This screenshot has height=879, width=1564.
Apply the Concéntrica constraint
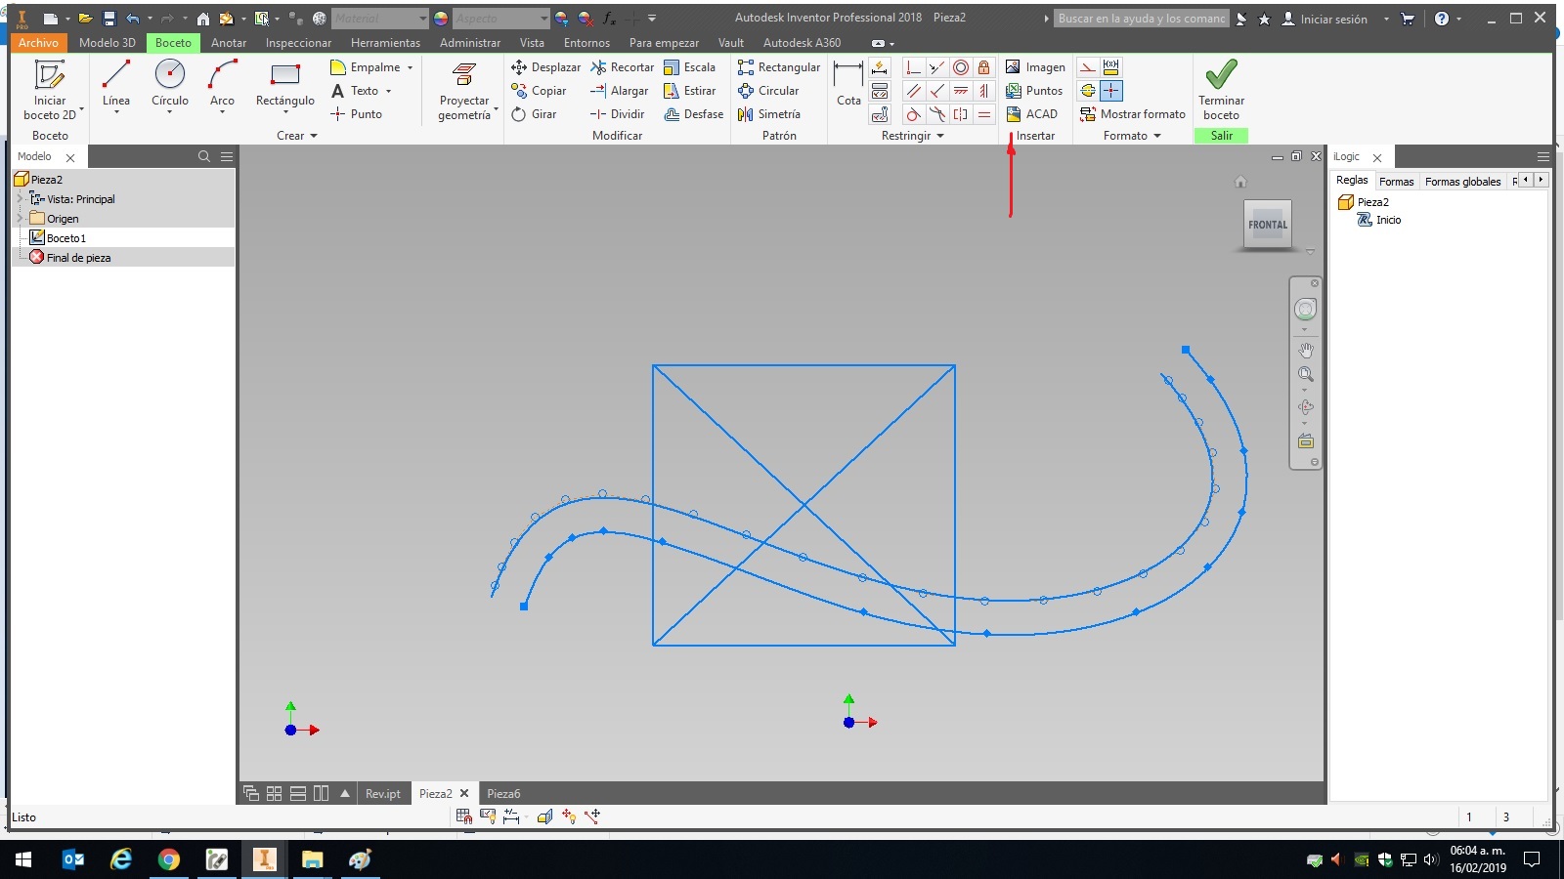point(962,67)
